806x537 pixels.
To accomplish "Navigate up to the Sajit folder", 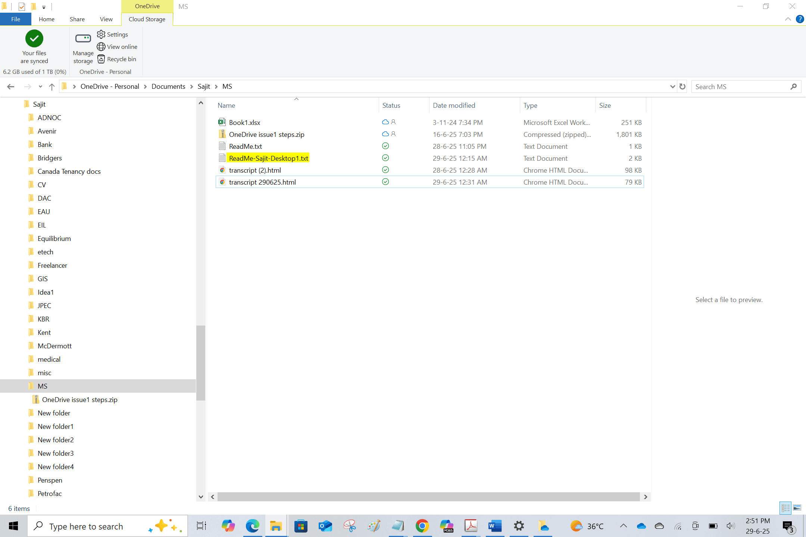I will point(51,86).
